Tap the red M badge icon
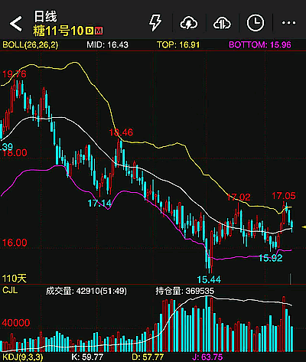 (99, 31)
